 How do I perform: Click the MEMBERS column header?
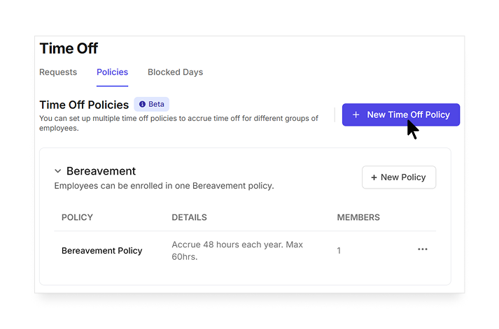point(358,217)
